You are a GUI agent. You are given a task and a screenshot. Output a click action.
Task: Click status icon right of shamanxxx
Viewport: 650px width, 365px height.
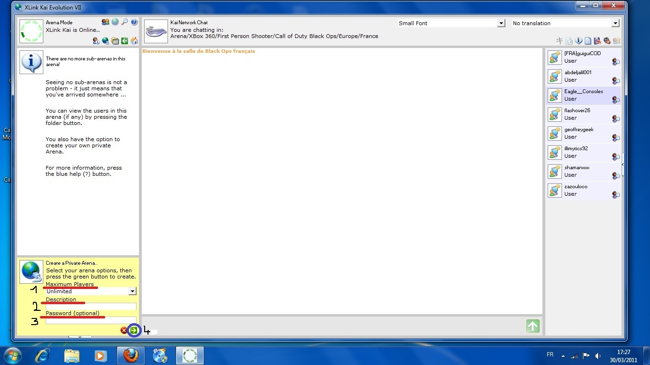tap(616, 176)
